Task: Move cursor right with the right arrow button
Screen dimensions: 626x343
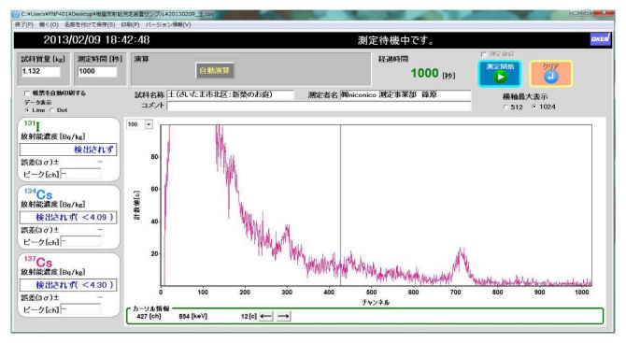Action: 283,316
